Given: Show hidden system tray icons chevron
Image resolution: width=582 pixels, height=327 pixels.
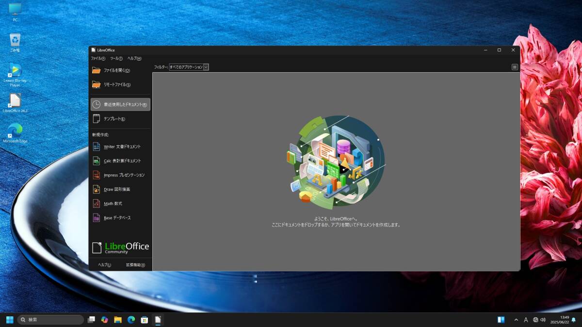Looking at the screenshot, I should pyautogui.click(x=516, y=320).
